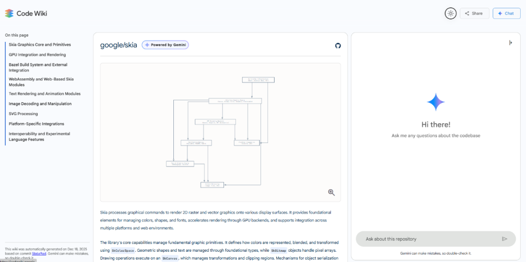Select Text Rendering and Animation Modules section
Viewport: 526px width, 262px height.
pyautogui.click(x=45, y=94)
